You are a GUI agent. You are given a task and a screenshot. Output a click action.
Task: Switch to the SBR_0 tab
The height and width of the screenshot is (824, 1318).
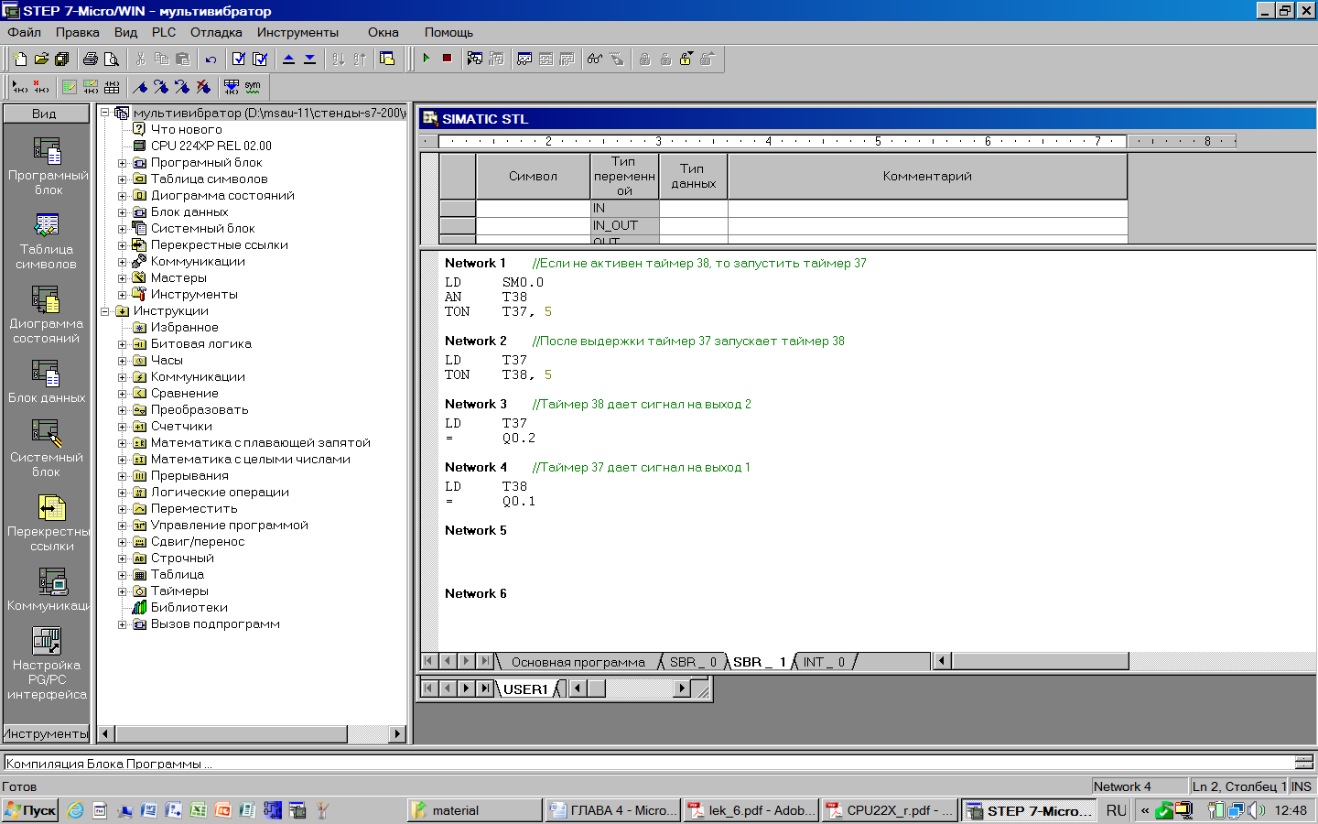(693, 662)
